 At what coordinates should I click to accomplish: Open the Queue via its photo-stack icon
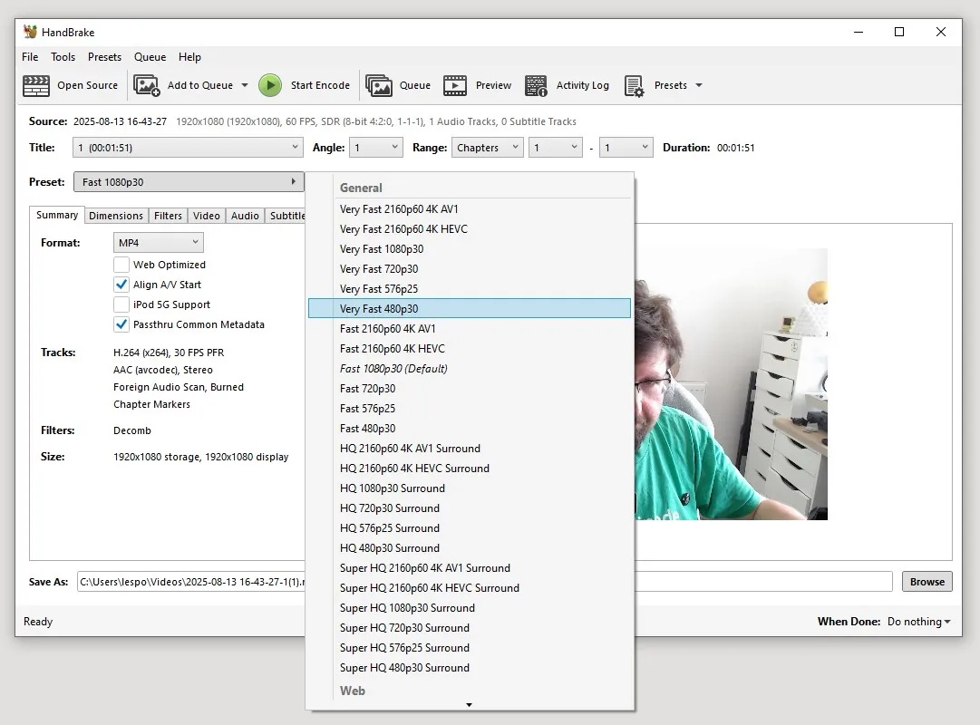pyautogui.click(x=379, y=85)
